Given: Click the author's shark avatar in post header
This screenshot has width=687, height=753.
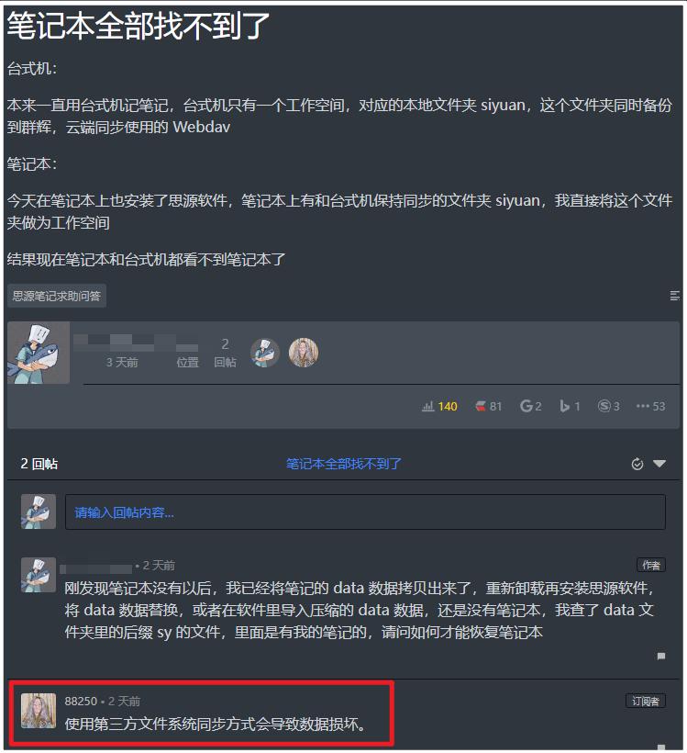Looking at the screenshot, I should click(39, 353).
